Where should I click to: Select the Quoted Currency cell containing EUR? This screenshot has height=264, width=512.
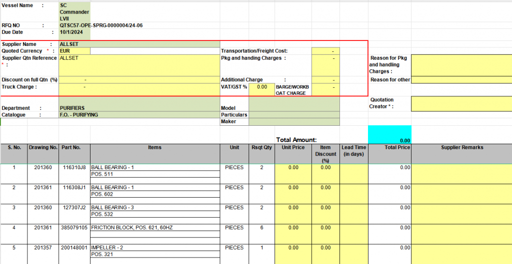pos(74,51)
